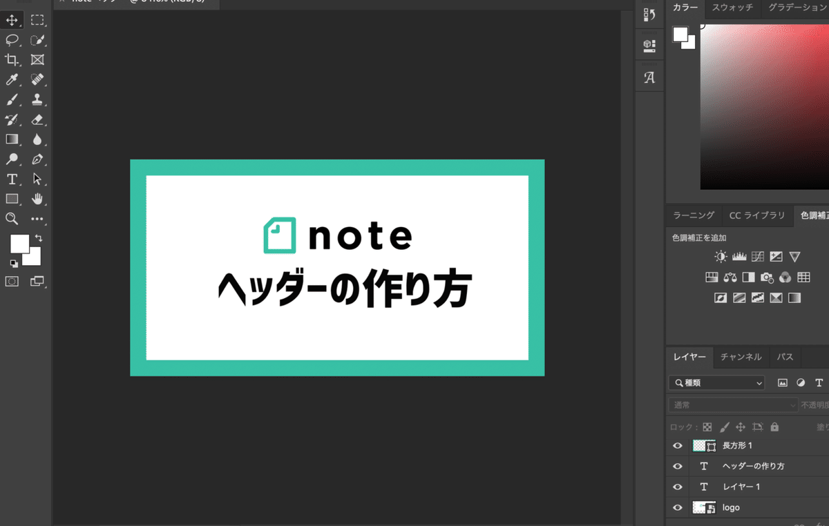Add Color Balance scales adjustment
The width and height of the screenshot is (829, 526).
pyautogui.click(x=730, y=277)
